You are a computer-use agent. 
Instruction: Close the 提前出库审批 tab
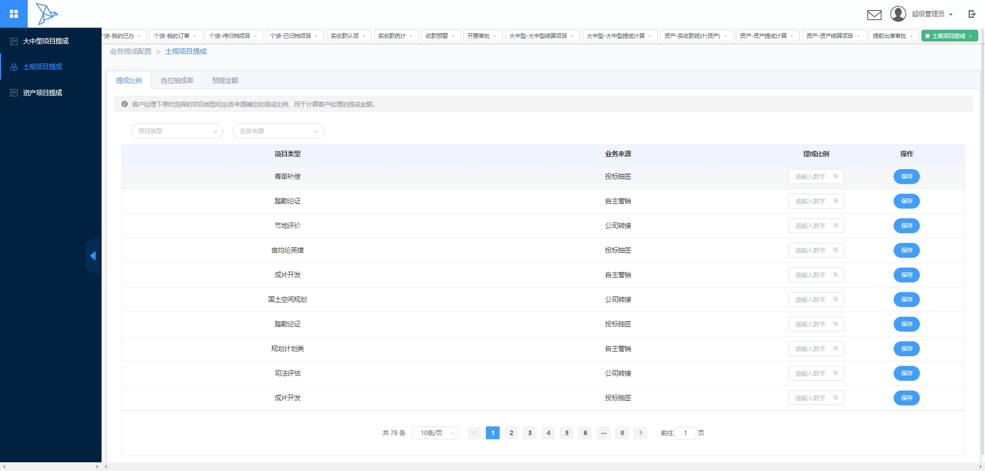click(912, 36)
